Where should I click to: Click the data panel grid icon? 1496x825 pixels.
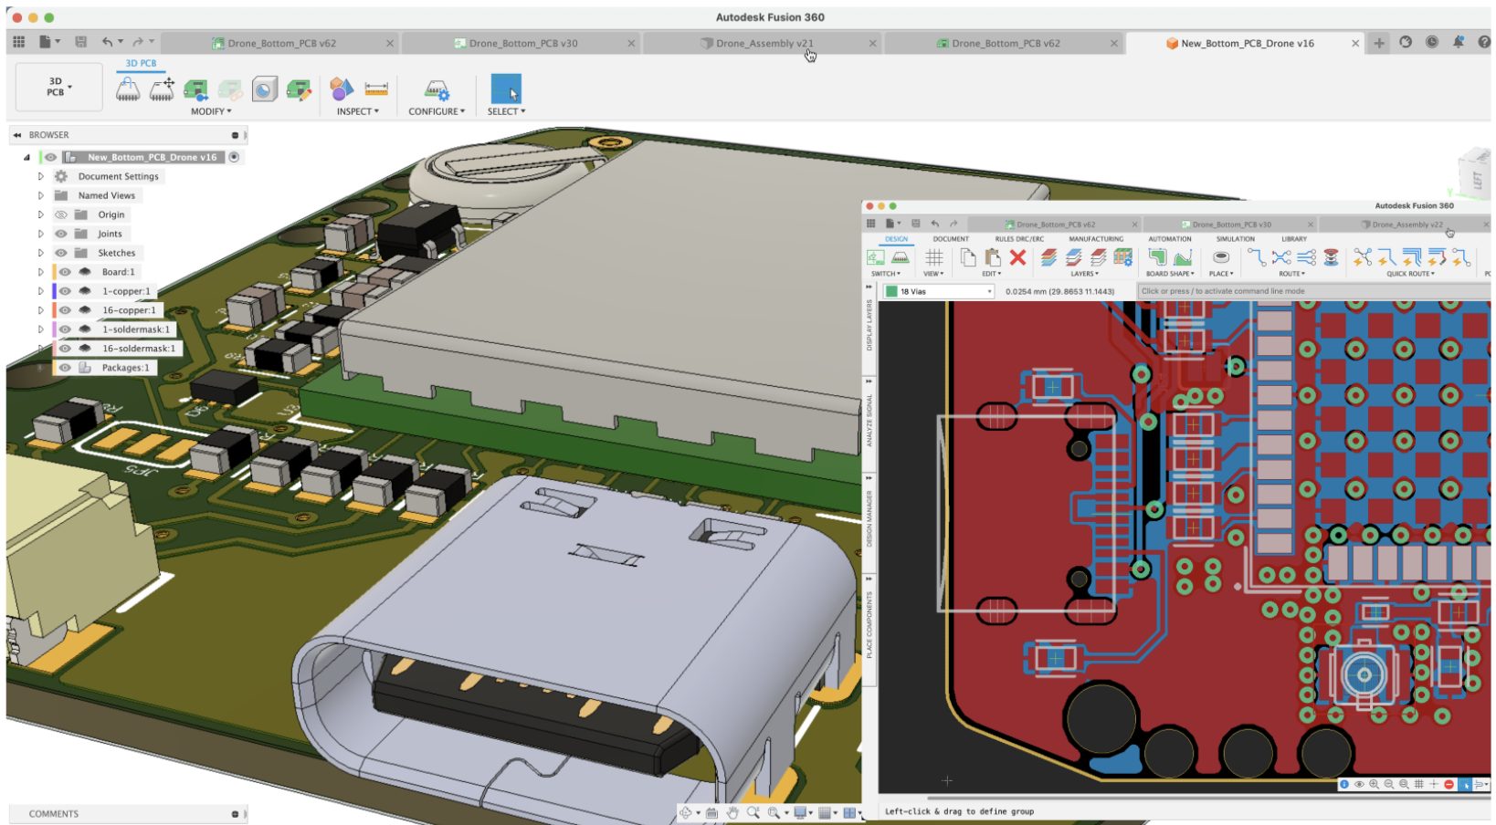pyautogui.click(x=18, y=42)
